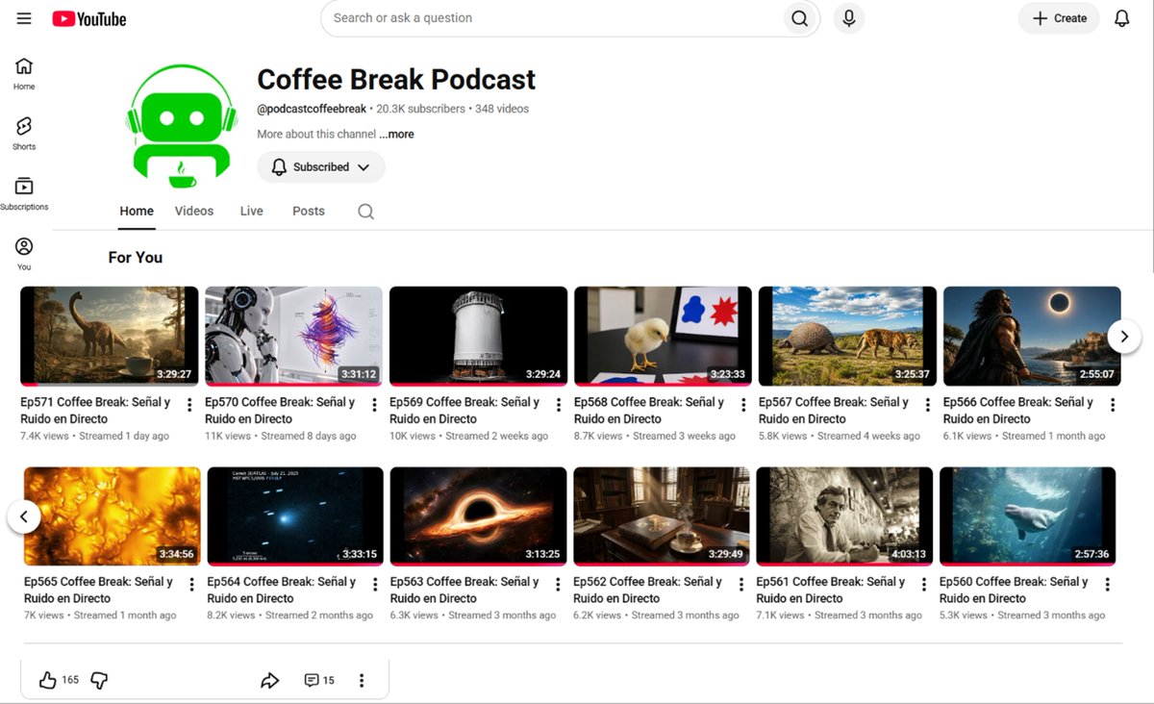This screenshot has width=1154, height=704.
Task: Open options menu for Ep565 video
Action: [x=191, y=585]
